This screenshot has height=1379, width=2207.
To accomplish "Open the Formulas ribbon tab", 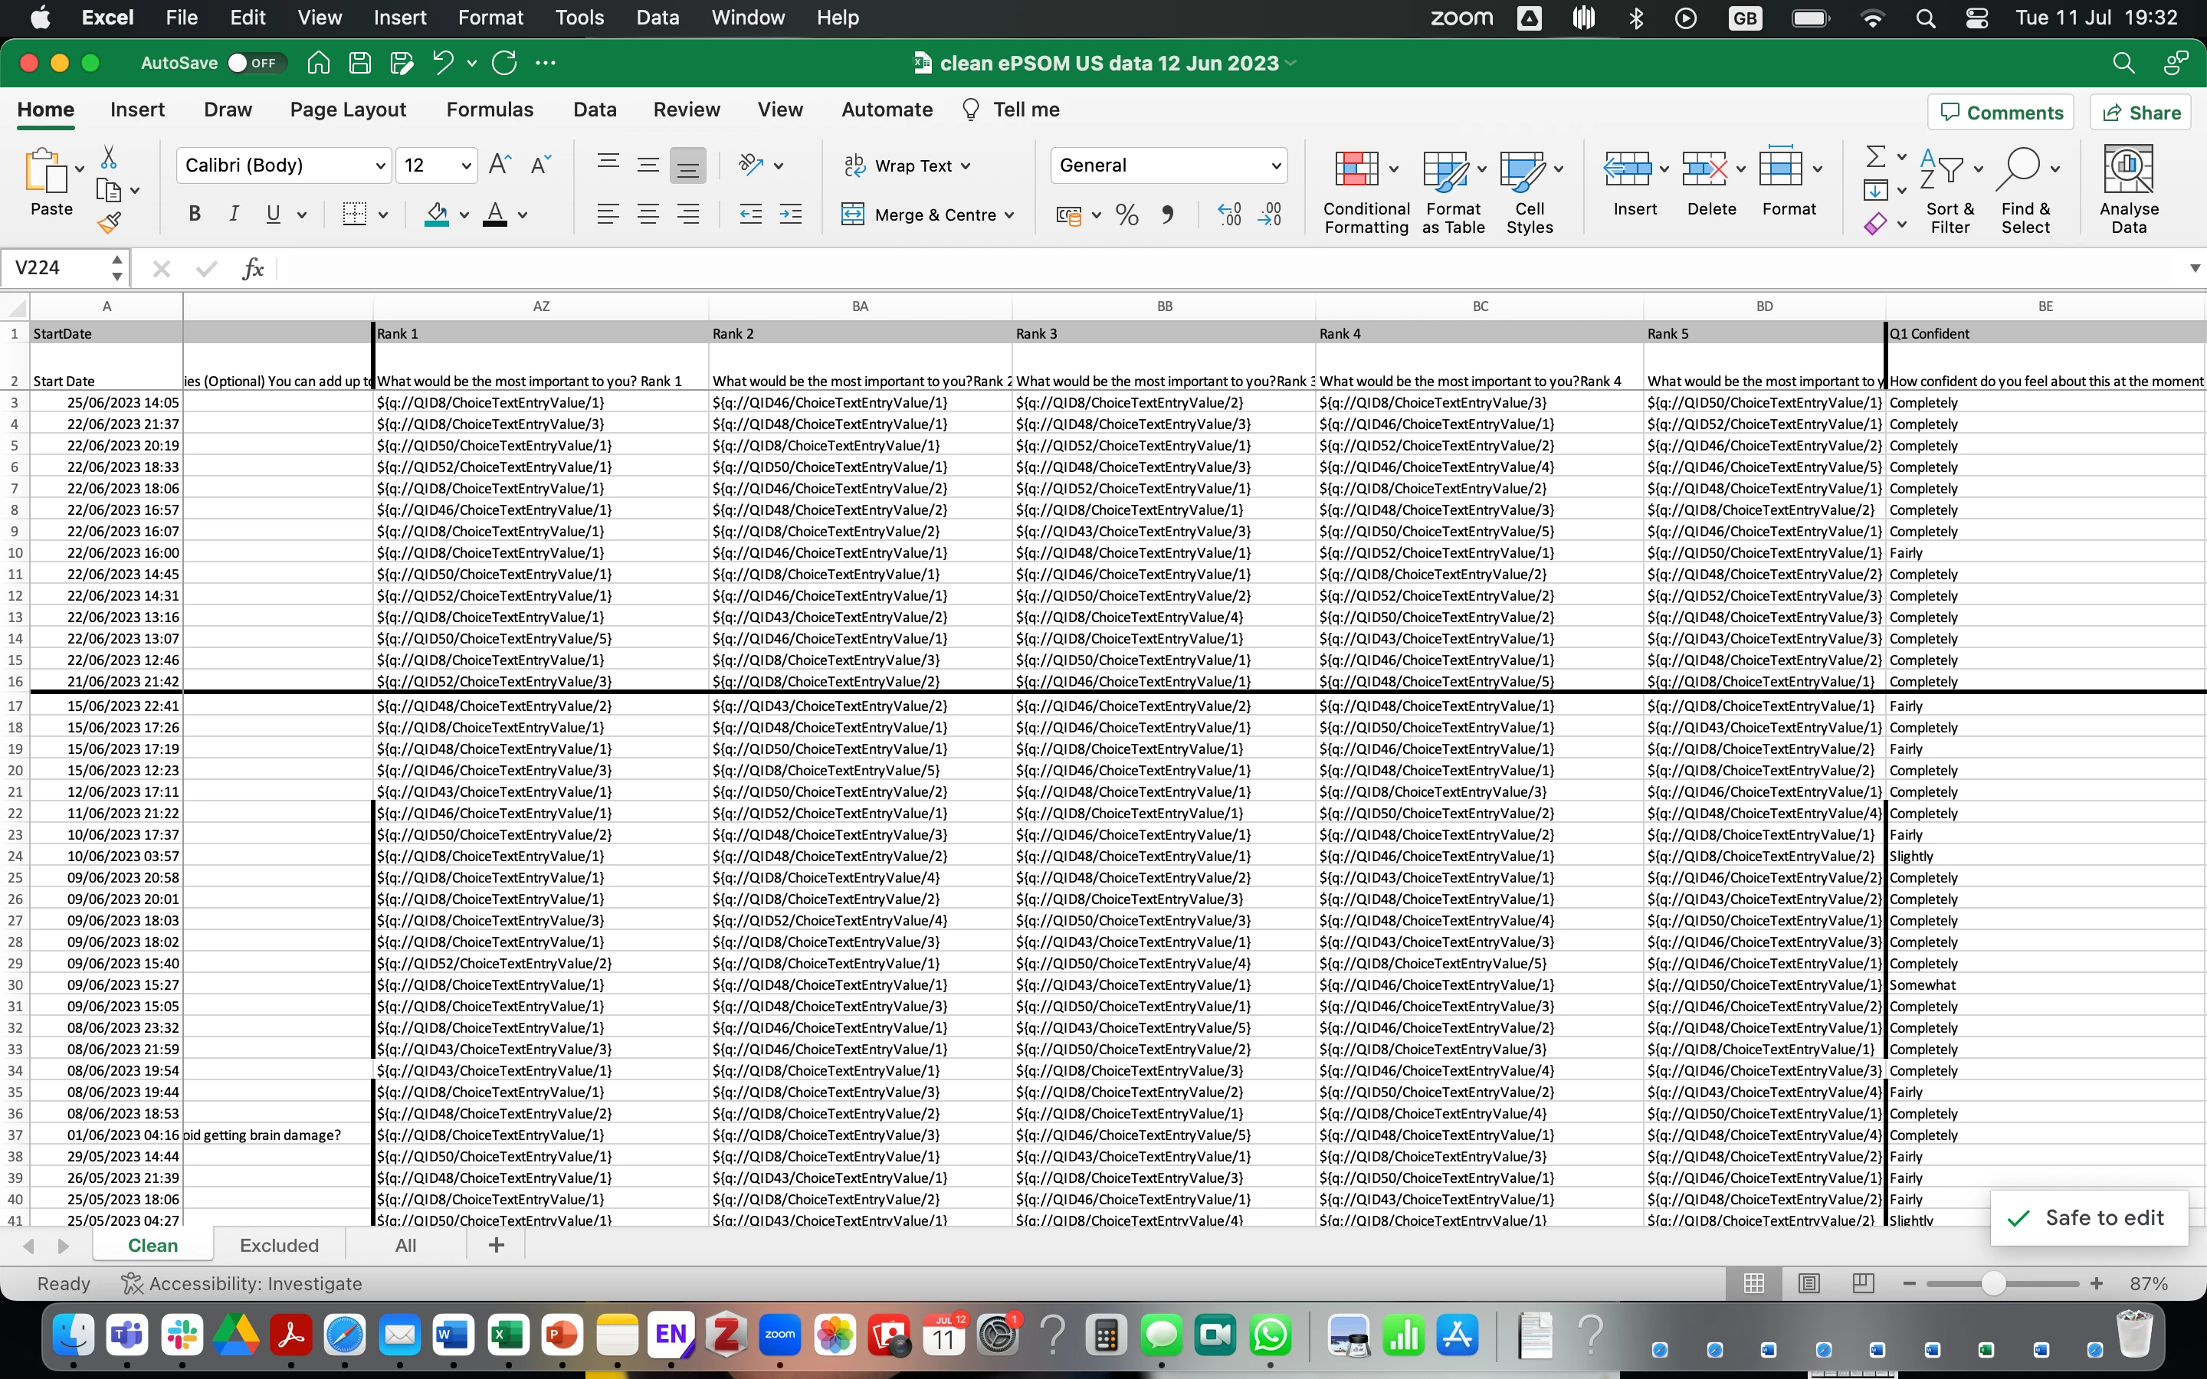I will 490,110.
